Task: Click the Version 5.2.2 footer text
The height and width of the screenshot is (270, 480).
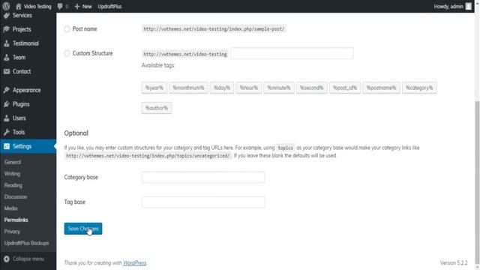Action: tap(454, 263)
